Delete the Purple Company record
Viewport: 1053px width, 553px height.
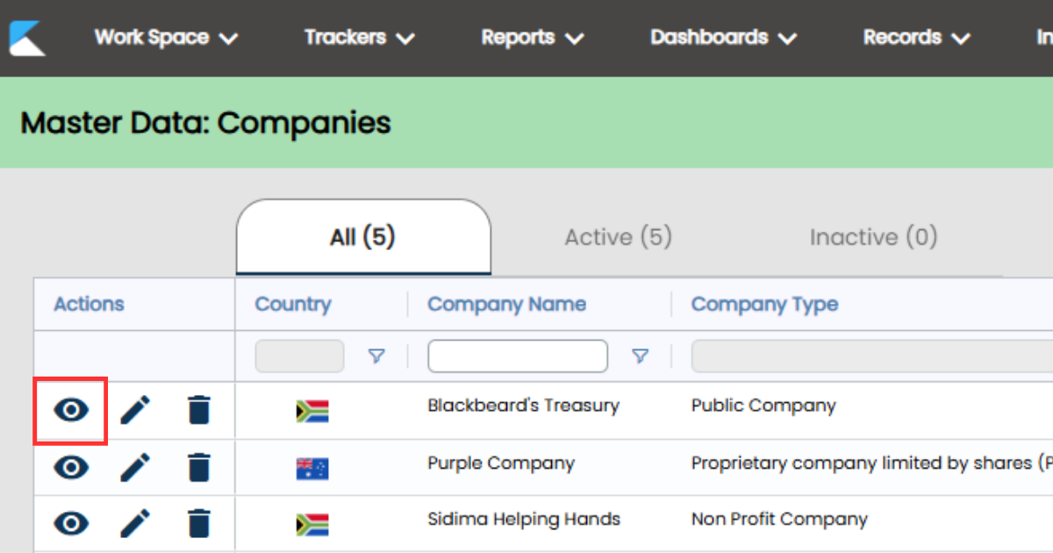pos(199,468)
